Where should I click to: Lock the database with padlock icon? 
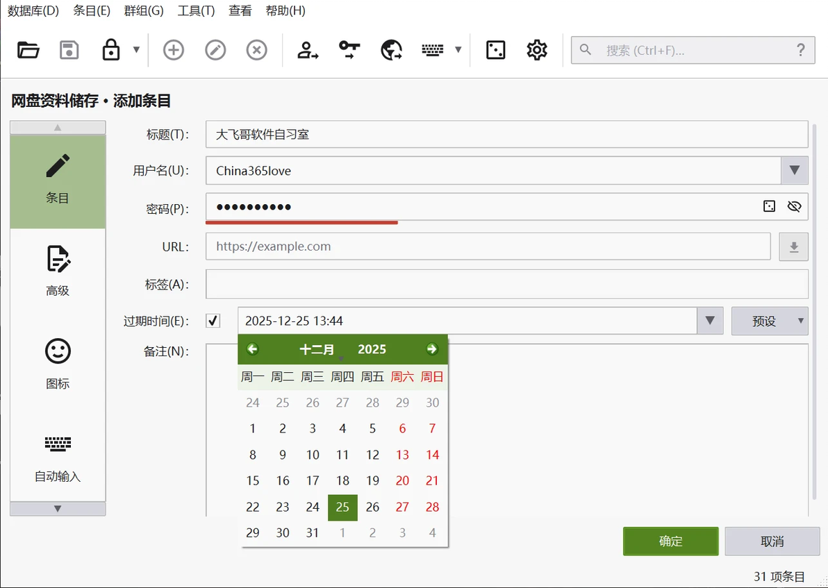(111, 50)
